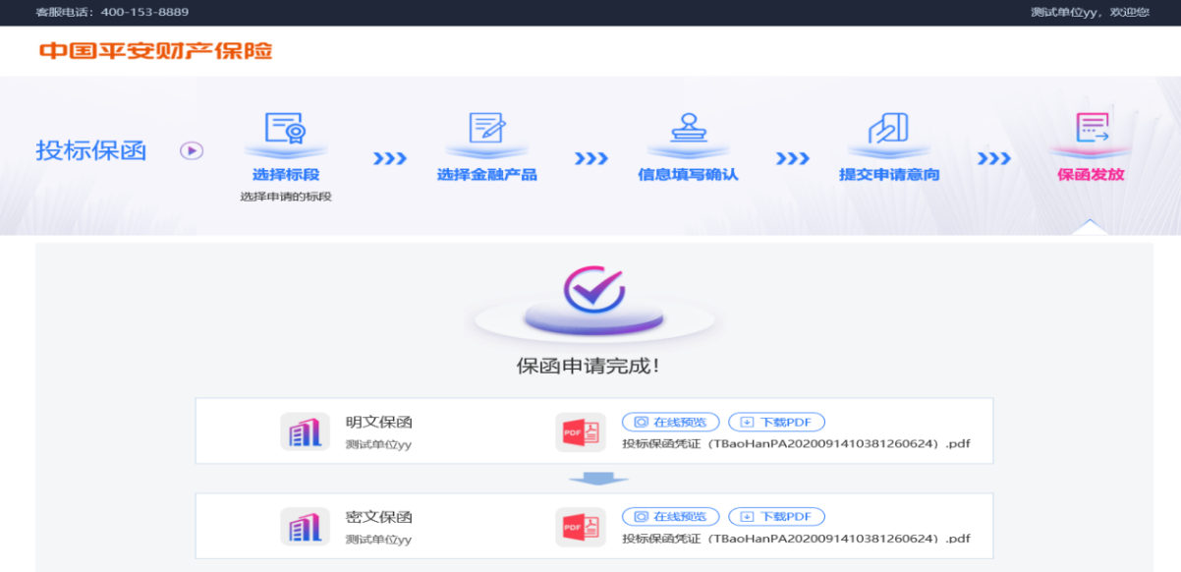This screenshot has width=1181, height=572.
Task: Click the PDF icon in 密文保函 row
Action: pyautogui.click(x=580, y=527)
